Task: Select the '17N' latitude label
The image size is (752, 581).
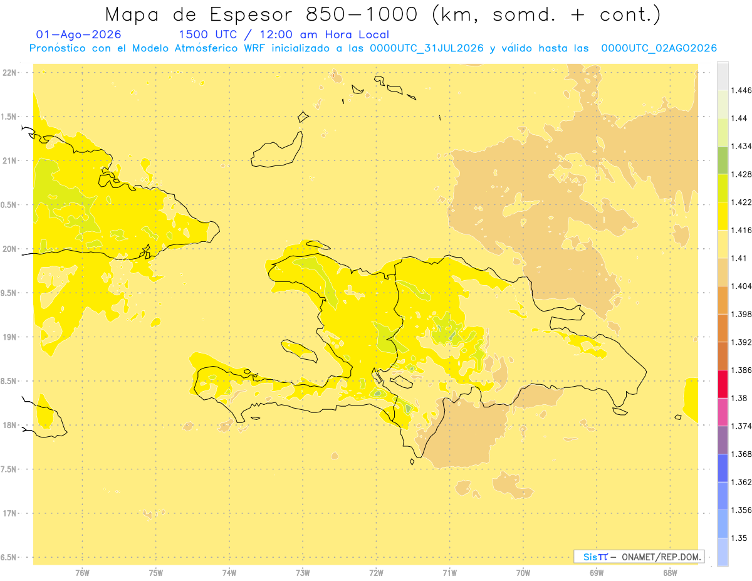Action: [11, 513]
